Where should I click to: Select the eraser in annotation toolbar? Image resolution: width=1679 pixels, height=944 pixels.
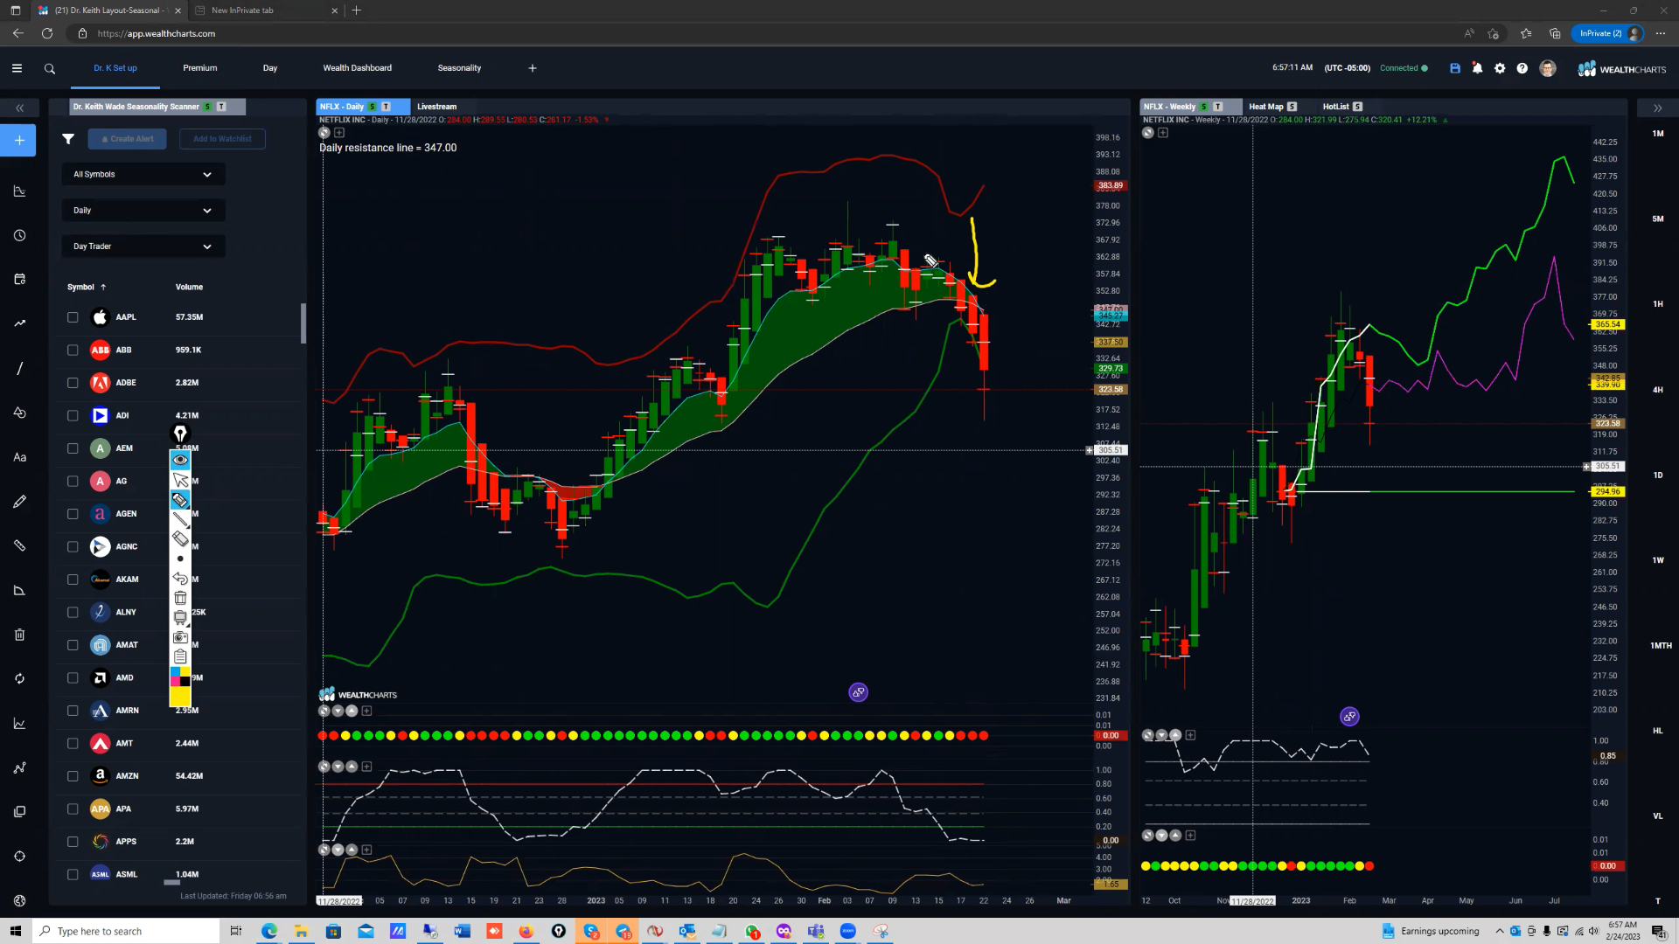(180, 538)
